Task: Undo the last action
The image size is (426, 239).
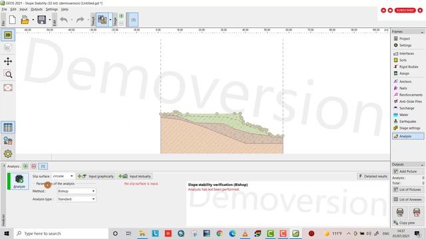Action: coord(64,20)
